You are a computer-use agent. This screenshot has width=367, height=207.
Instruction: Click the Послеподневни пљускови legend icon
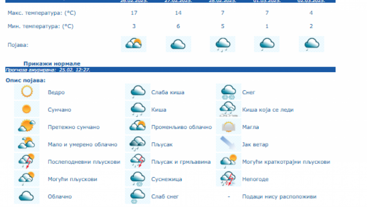27,162
